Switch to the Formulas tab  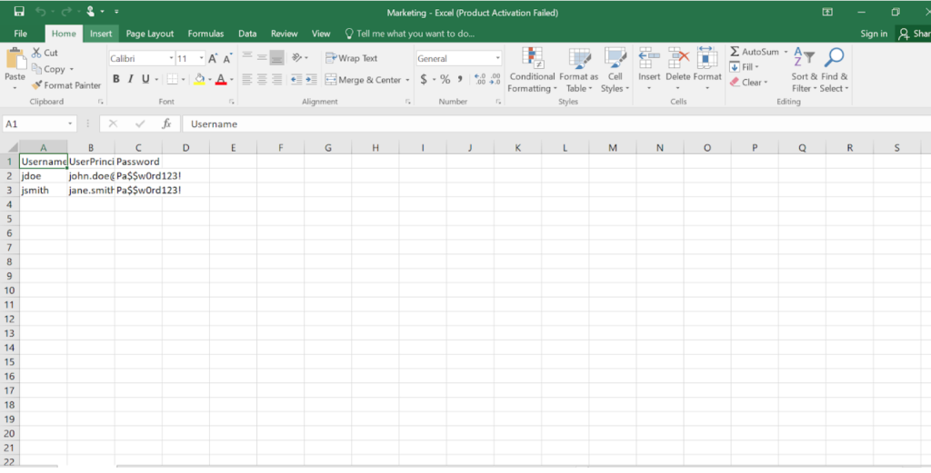205,34
